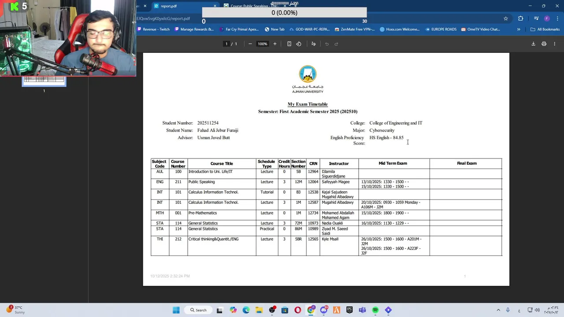Screen dimensions: 564x317
Task: Open the PDF draw annotation tool
Action: [x=314, y=44]
